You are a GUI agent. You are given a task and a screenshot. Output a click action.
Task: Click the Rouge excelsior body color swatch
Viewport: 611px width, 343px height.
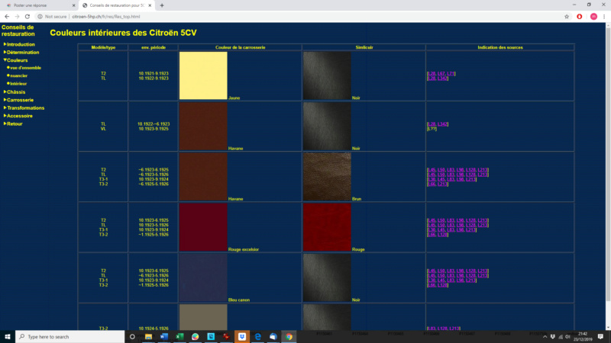(x=203, y=227)
